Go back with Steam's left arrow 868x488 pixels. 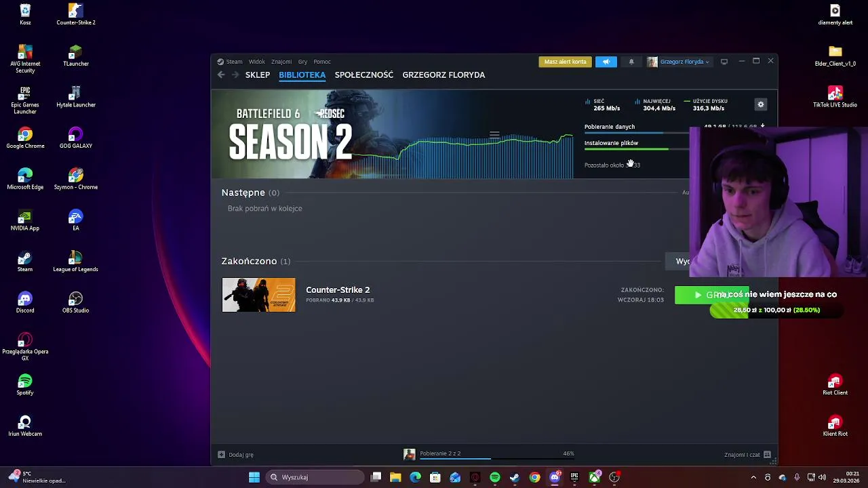(221, 75)
